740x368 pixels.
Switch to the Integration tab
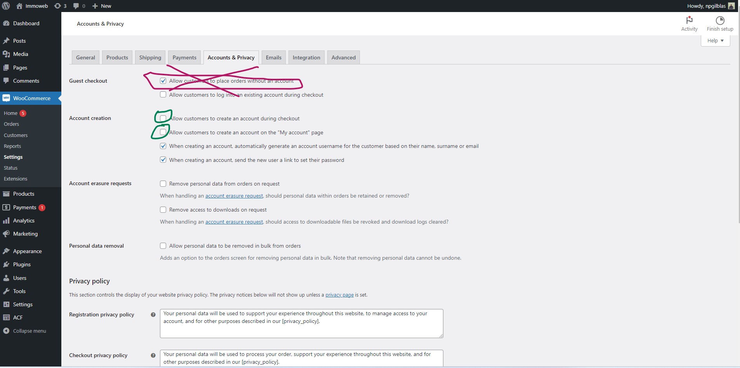click(x=306, y=57)
